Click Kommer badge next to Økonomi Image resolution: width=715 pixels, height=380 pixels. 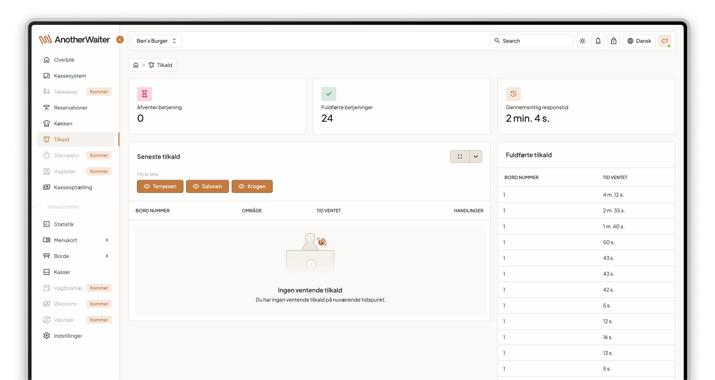tap(99, 304)
